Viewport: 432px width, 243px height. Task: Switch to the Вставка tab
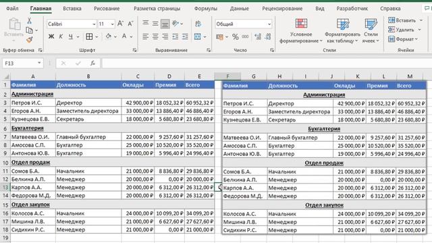click(x=72, y=9)
